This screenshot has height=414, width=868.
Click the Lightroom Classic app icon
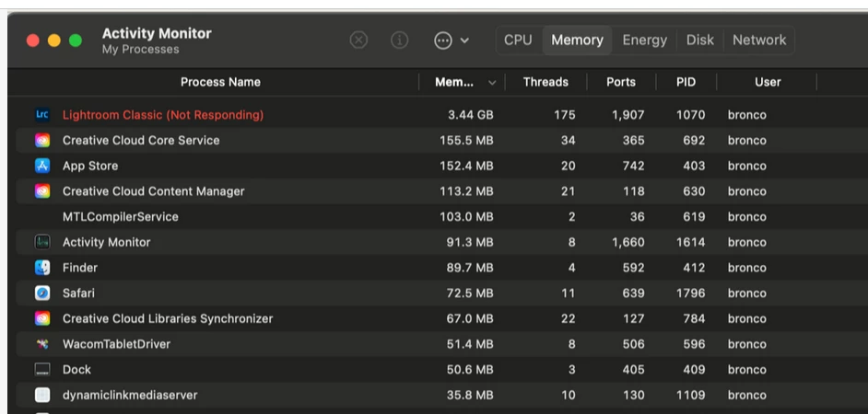pyautogui.click(x=42, y=115)
